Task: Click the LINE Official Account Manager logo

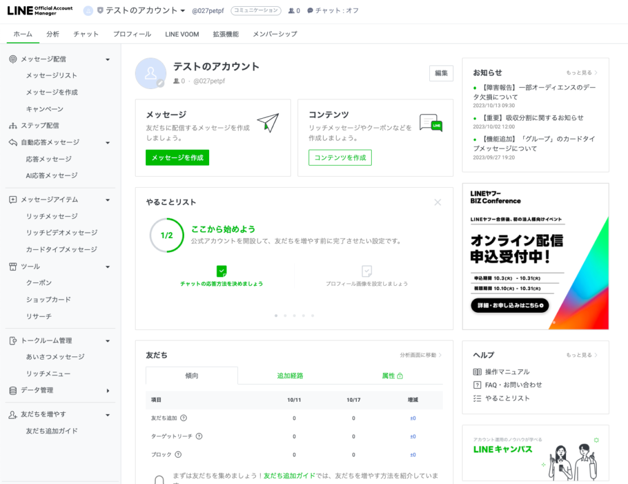Action: pyautogui.click(x=40, y=10)
